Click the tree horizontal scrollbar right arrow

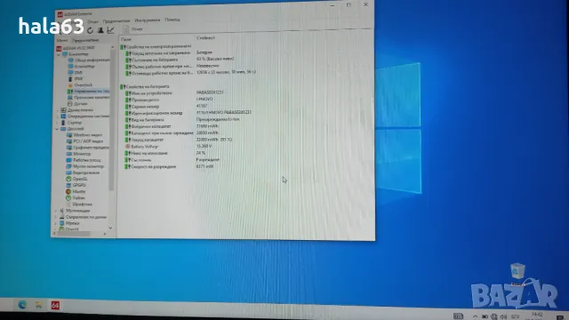(x=105, y=234)
